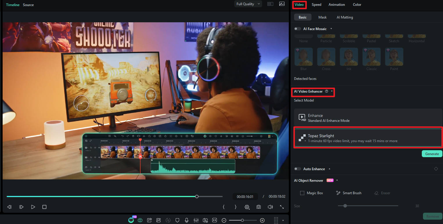Record voiceover with the microphone icon
The width and height of the screenshot is (443, 224).
tap(186, 220)
